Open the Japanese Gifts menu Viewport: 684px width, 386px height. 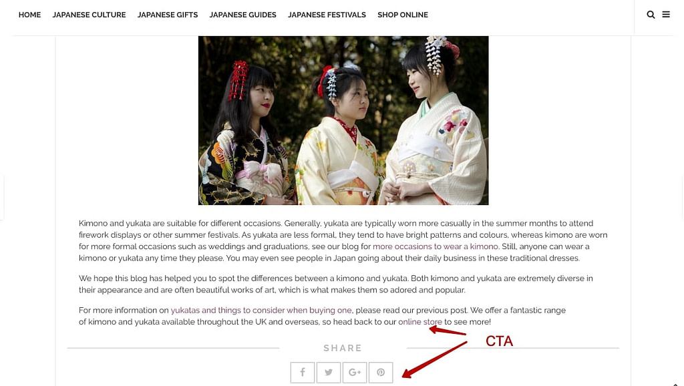point(168,15)
